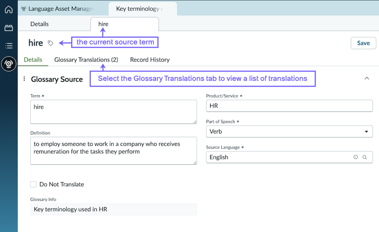
Task: Click the info icon in Source Language field
Action: click(x=355, y=157)
